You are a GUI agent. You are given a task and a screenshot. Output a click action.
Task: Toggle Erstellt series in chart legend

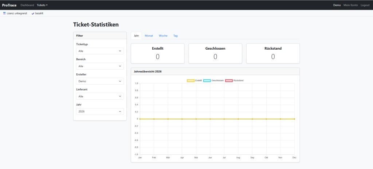[195, 81]
